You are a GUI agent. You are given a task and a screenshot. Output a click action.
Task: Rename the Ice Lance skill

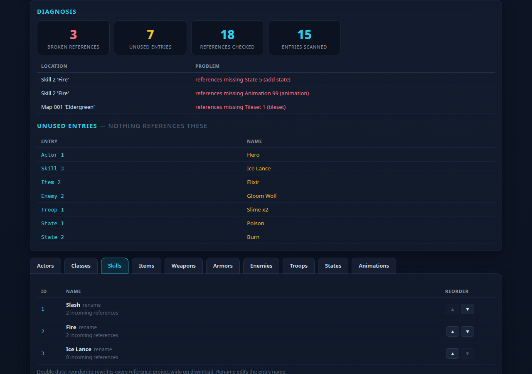(x=103, y=349)
